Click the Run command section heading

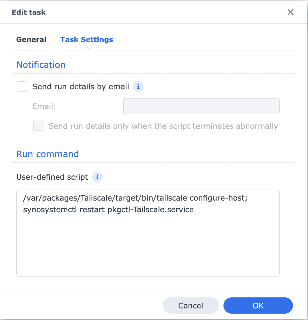(x=47, y=154)
